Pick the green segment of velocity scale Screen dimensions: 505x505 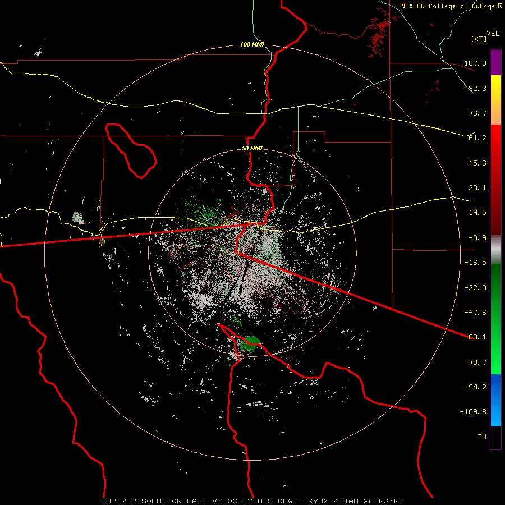tap(495, 319)
